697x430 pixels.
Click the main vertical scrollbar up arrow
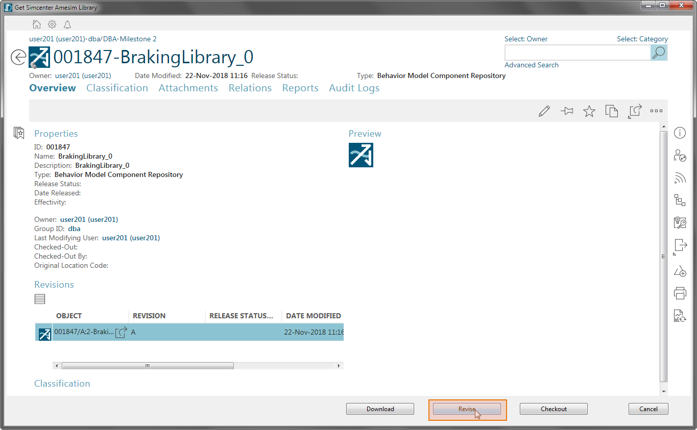click(664, 127)
